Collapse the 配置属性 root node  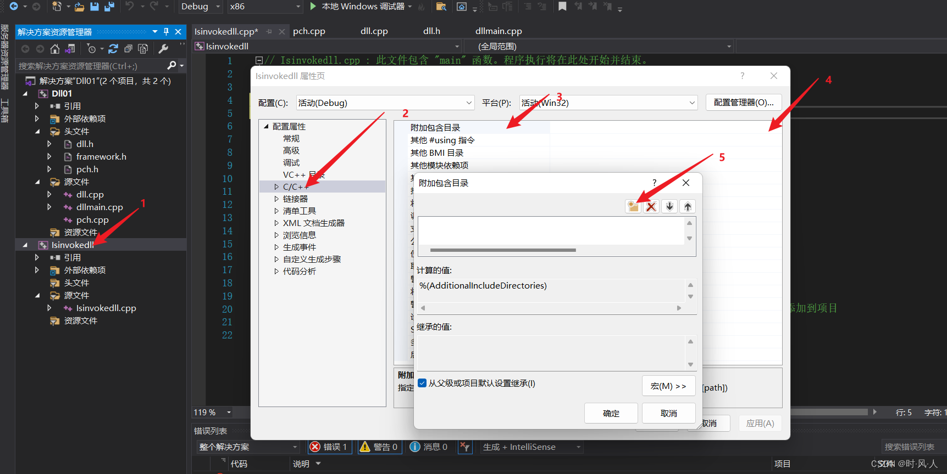267,127
